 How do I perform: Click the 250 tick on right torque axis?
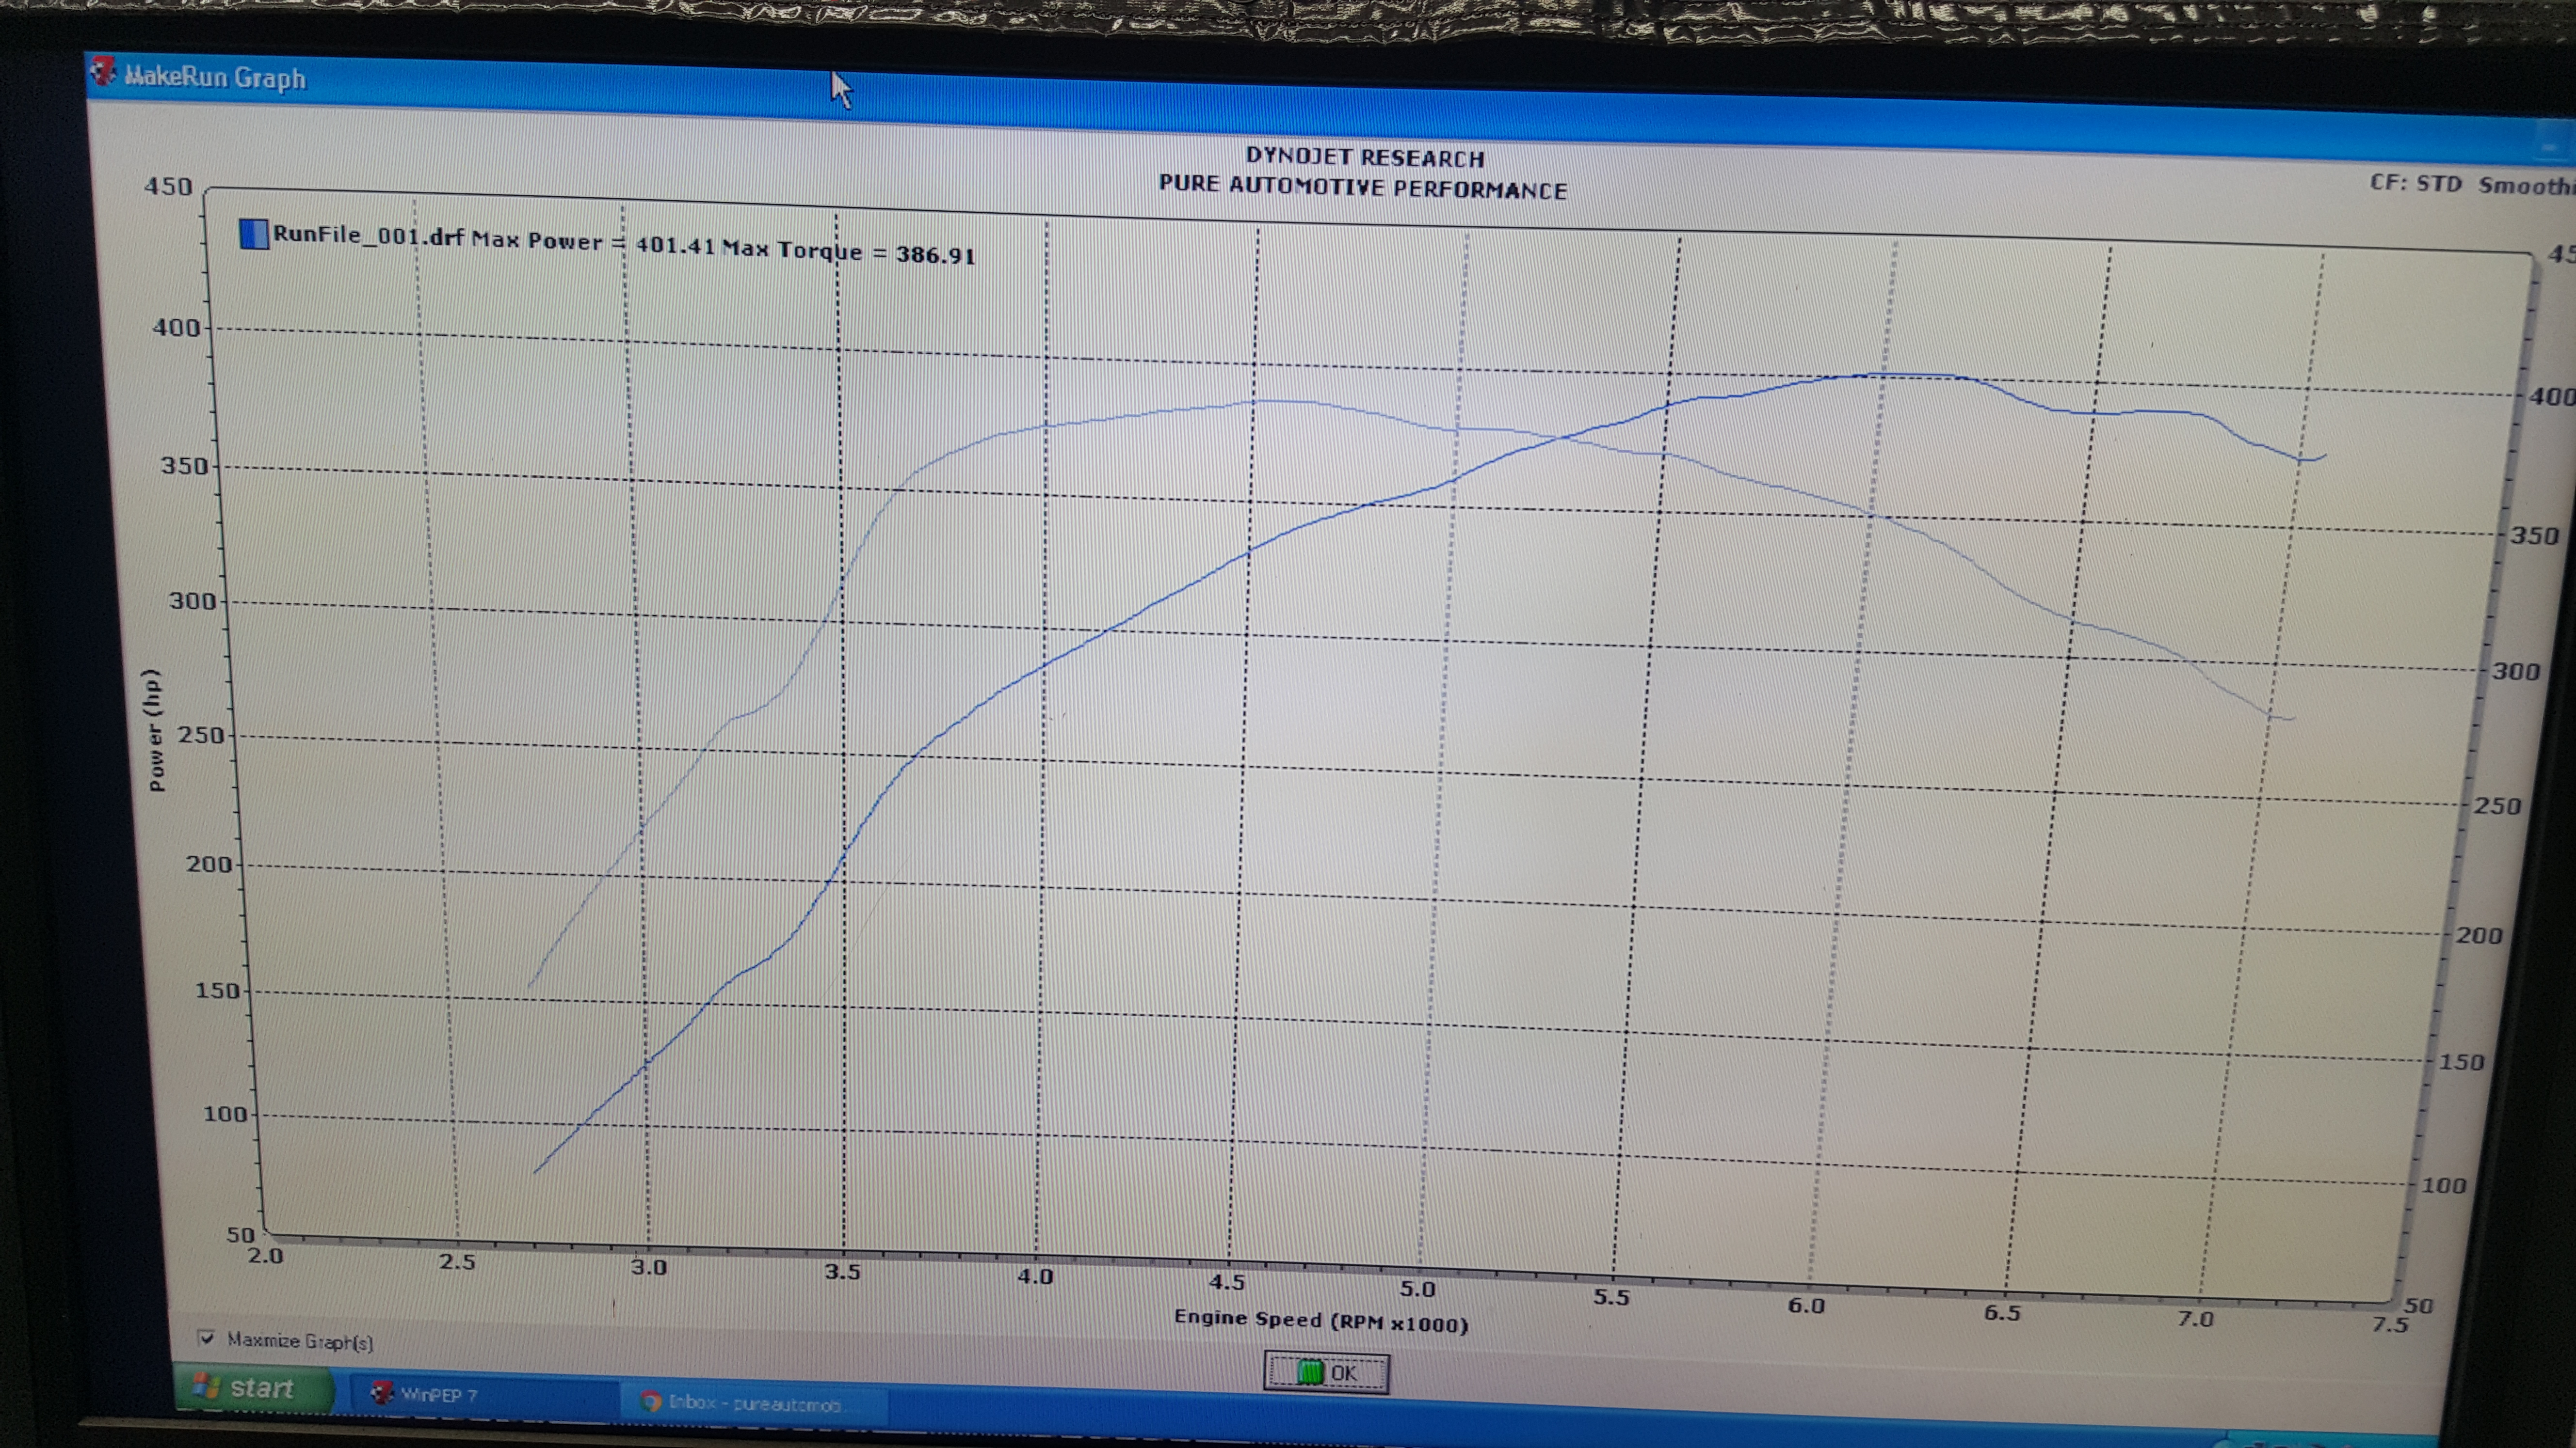[2497, 805]
